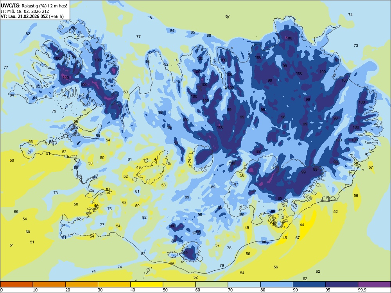Click the legend tick label 70
This screenshot has width=391, height=293.
[230, 290]
